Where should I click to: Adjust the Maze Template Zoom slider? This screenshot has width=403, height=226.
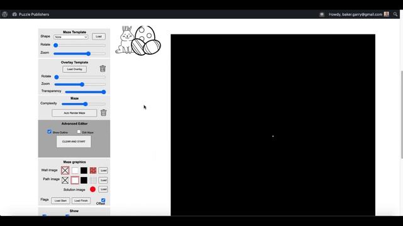(x=80, y=53)
